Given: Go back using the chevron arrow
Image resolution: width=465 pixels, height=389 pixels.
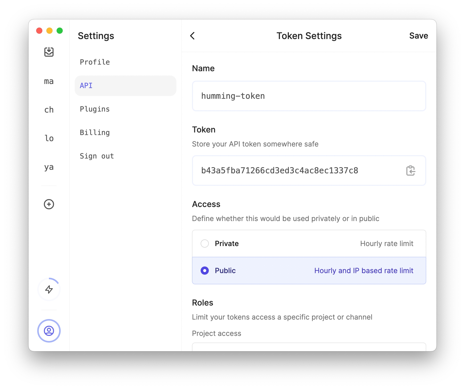Looking at the screenshot, I should [192, 36].
